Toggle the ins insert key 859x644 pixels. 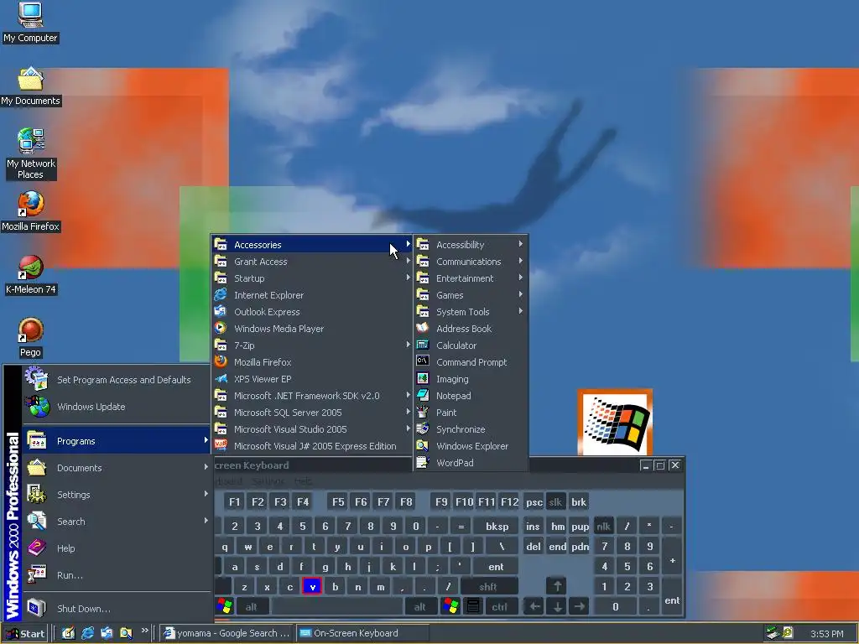(533, 527)
